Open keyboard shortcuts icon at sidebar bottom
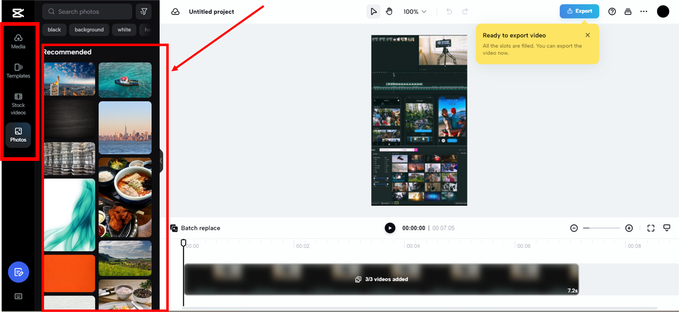This screenshot has height=312, width=679. (x=19, y=296)
